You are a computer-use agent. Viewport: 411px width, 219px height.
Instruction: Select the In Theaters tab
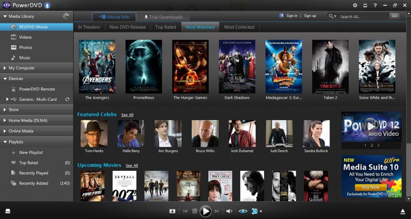pos(89,27)
